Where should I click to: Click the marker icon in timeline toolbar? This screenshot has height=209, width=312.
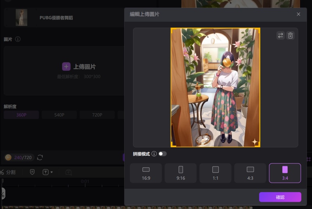pyautogui.click(x=32, y=172)
